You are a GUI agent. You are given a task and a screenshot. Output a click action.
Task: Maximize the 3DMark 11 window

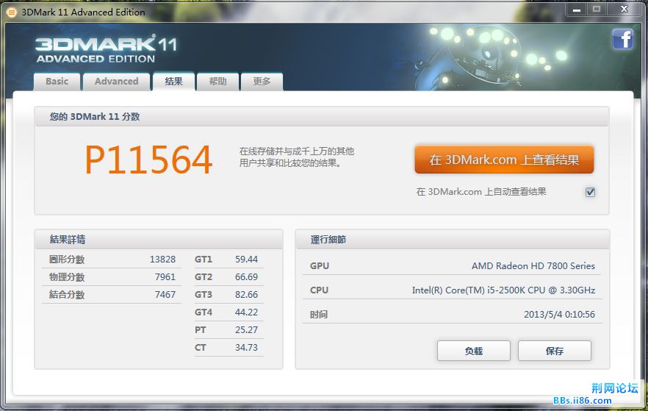(x=596, y=10)
